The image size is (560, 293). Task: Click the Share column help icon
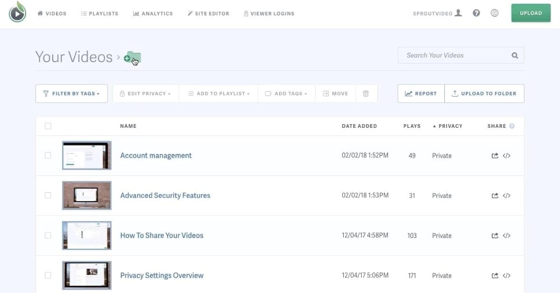click(512, 126)
